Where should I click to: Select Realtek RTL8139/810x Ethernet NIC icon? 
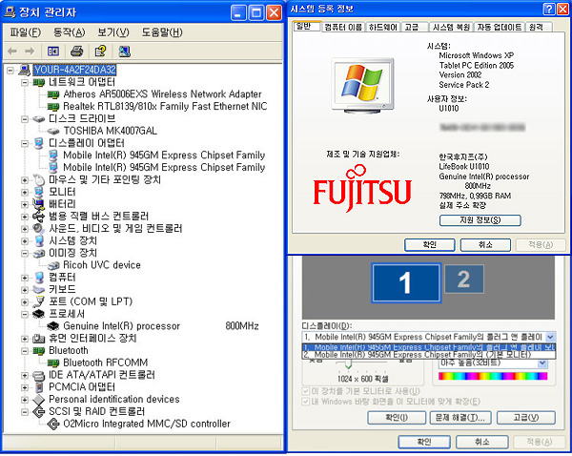[x=53, y=107]
